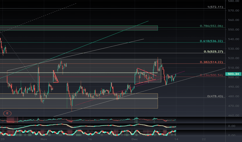Click the Fibonacci label 0.786(552.06)
The image size is (242, 142).
211,26
